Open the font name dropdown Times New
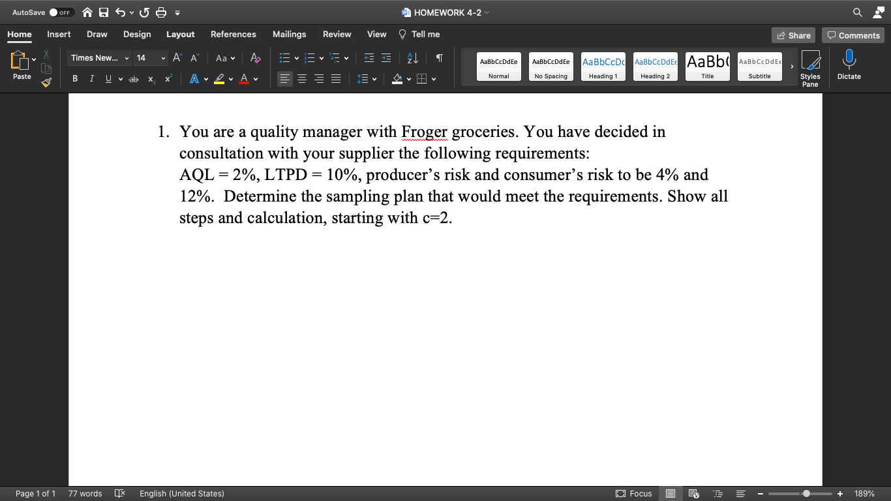Viewport: 891px width, 501px height. [x=100, y=58]
